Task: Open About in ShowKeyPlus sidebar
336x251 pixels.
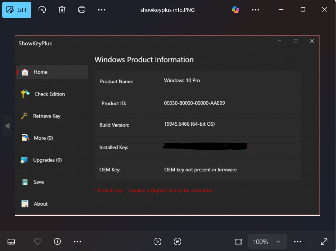Action: click(51, 204)
